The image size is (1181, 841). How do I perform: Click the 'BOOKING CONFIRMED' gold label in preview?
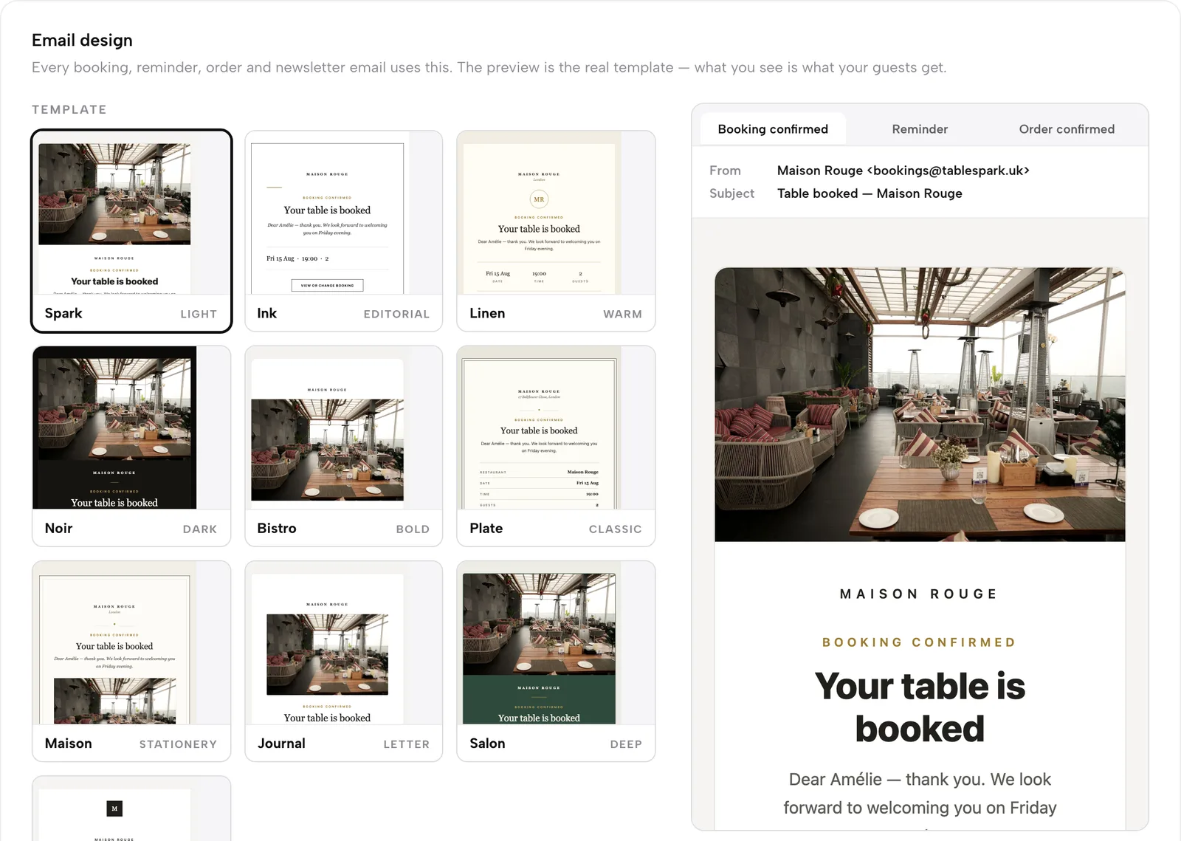pos(920,642)
